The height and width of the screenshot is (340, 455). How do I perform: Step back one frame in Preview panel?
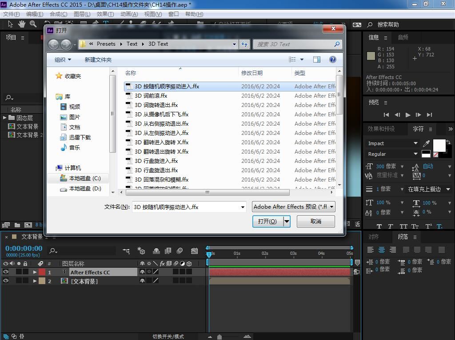(397, 115)
